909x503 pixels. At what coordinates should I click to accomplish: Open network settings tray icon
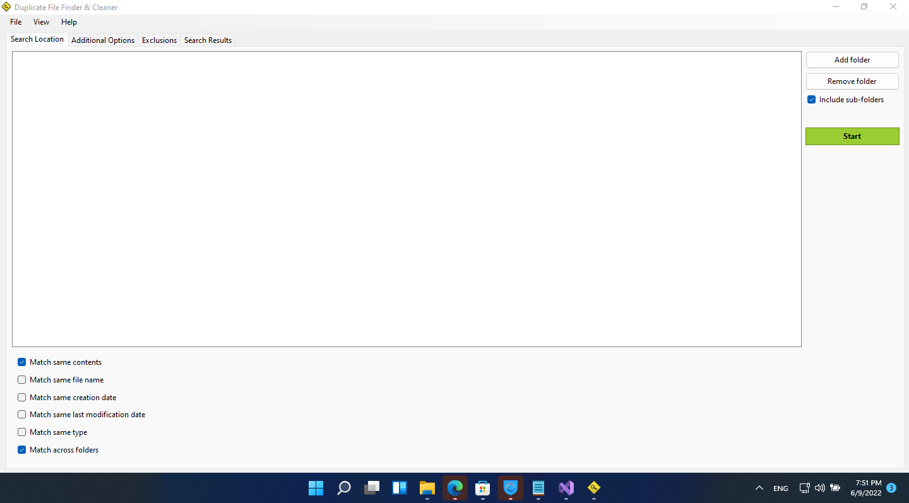tap(804, 488)
